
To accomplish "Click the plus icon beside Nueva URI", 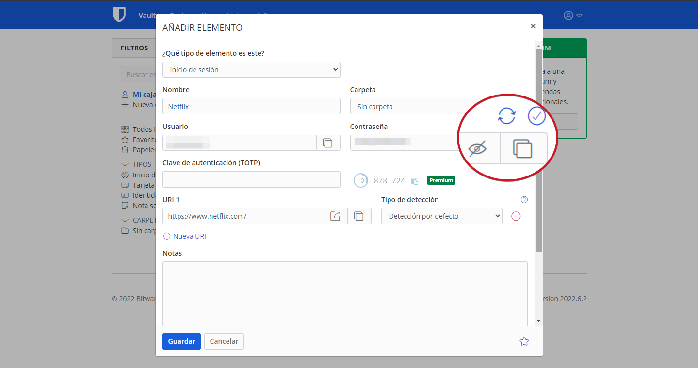I will (x=167, y=236).
